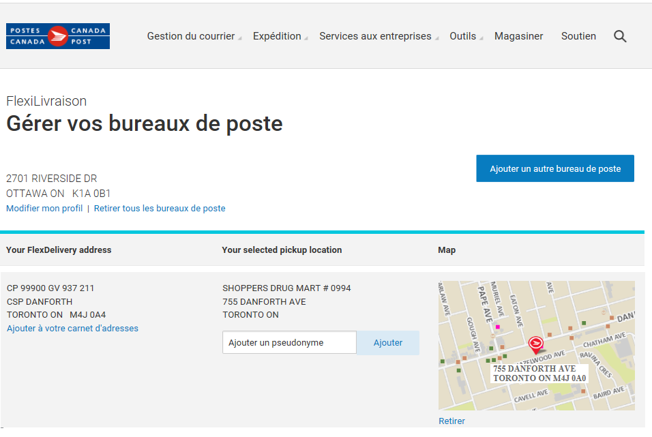Select the CP 99900 GV 937 211 line

tap(50, 288)
